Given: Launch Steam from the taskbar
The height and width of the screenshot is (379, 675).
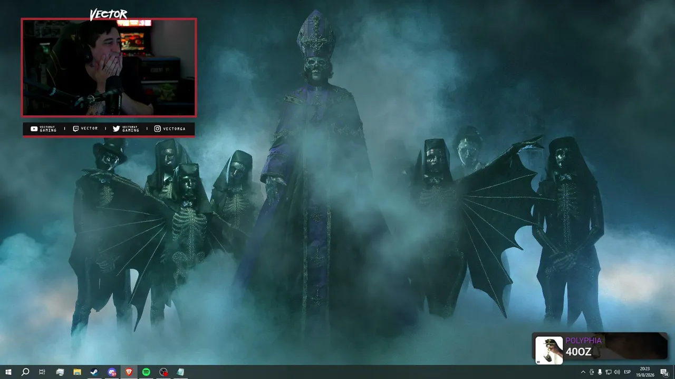Looking at the screenshot, I should [x=94, y=372].
